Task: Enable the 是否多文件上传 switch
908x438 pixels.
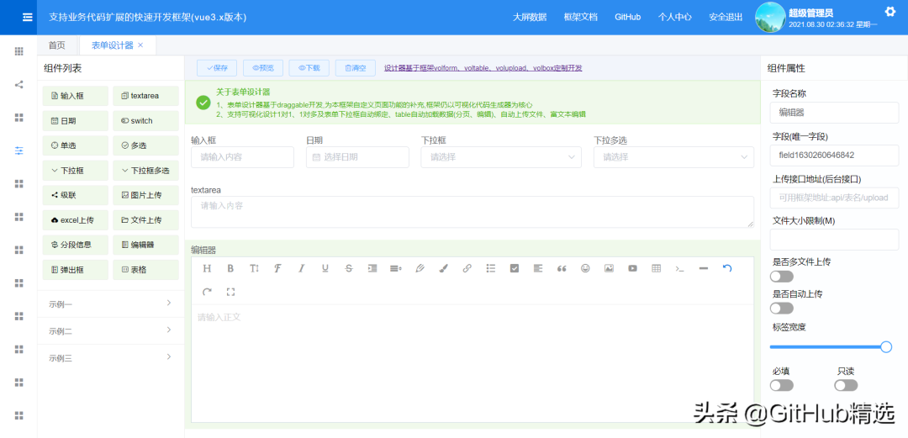Action: [x=781, y=277]
